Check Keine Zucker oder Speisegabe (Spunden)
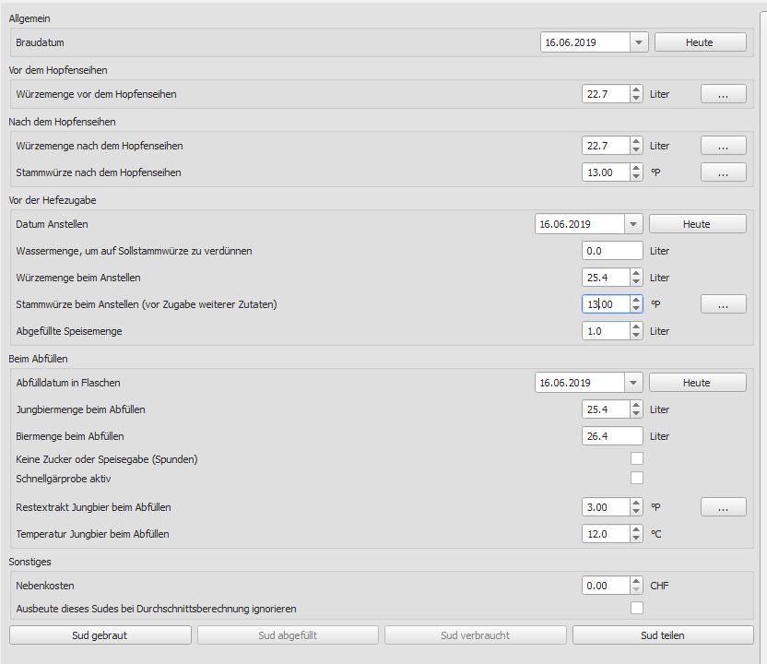Screen dimensions: 767x664 click(636, 459)
